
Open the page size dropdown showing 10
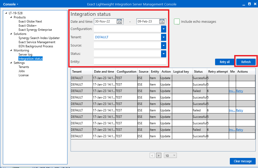(170, 156)
